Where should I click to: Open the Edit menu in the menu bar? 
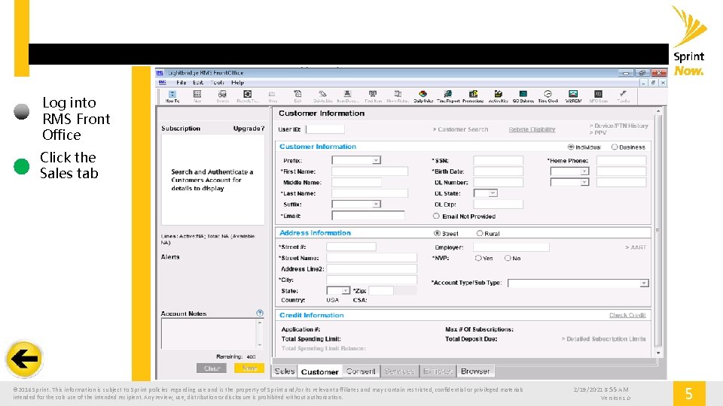click(x=198, y=83)
